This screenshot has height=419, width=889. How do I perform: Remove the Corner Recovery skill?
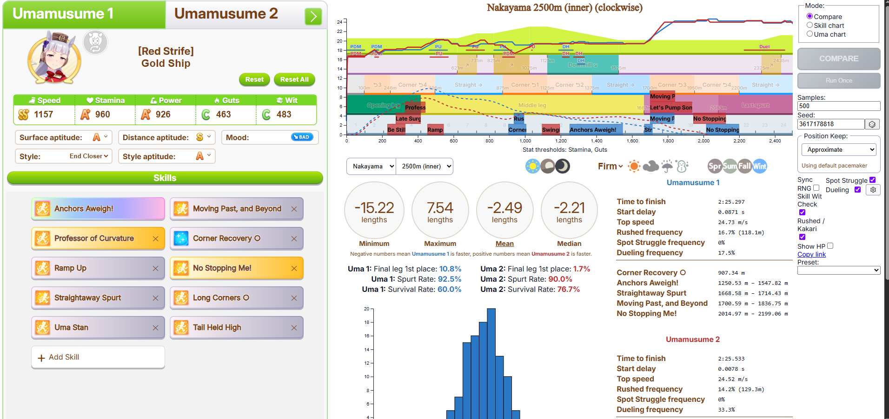coord(294,239)
